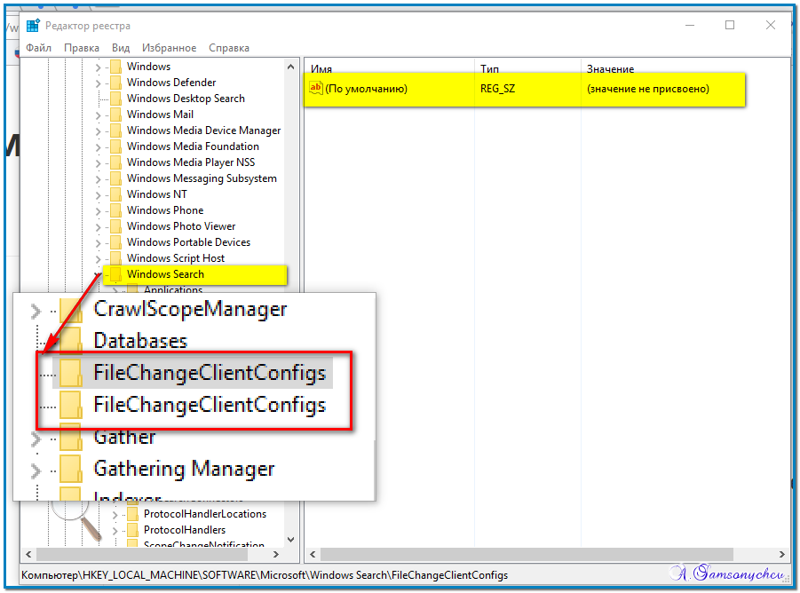Click the (значение не присвоено) cell
This screenshot has width=800, height=593.
648,89
